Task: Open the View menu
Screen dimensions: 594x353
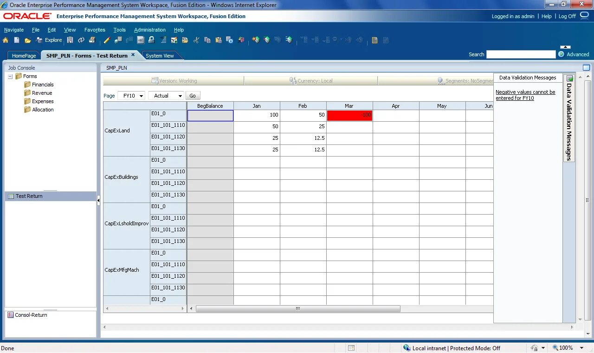Action: (70, 30)
